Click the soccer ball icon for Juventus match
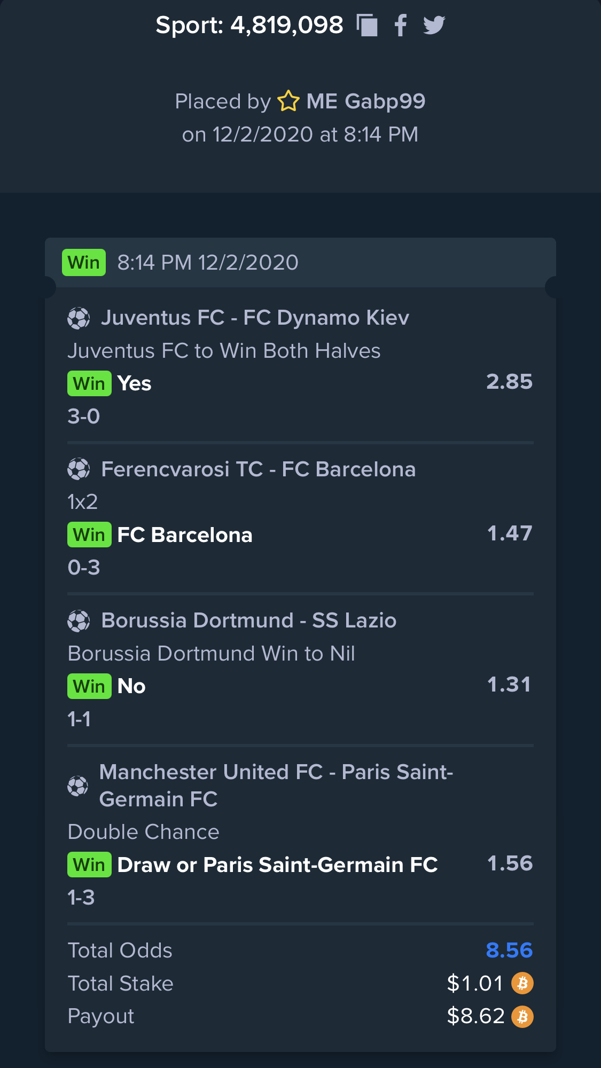Viewport: 601px width, 1068px height. click(x=79, y=318)
